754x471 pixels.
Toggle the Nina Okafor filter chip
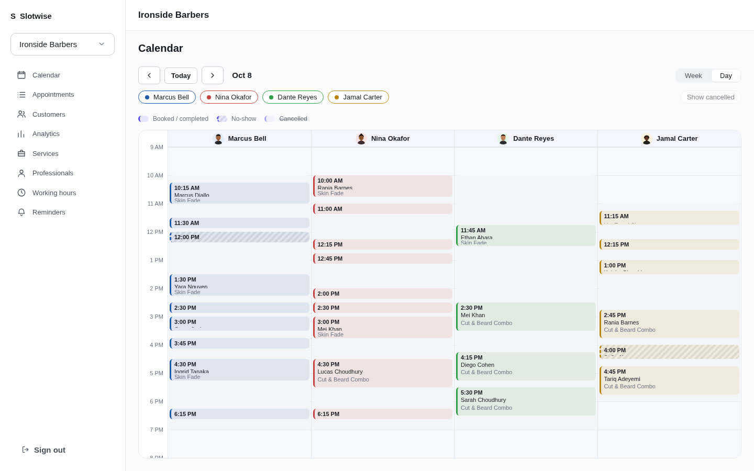[x=229, y=97]
